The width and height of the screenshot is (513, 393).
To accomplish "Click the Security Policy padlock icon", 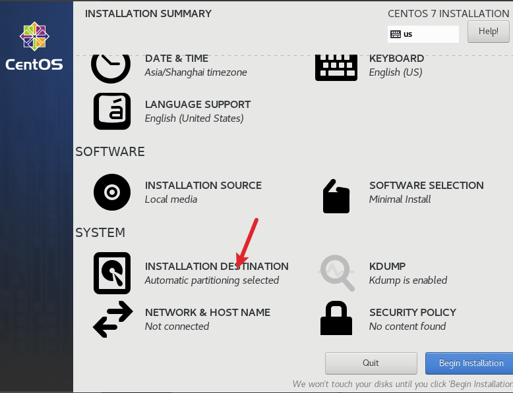I will click(336, 318).
